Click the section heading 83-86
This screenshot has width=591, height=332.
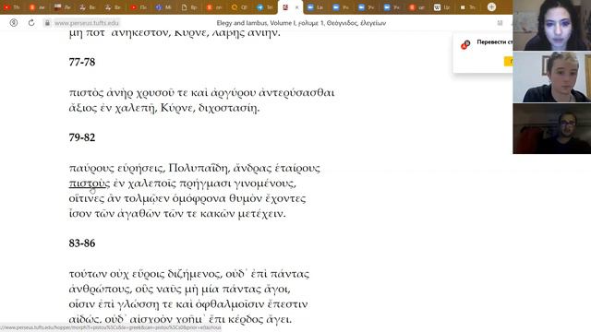(82, 243)
